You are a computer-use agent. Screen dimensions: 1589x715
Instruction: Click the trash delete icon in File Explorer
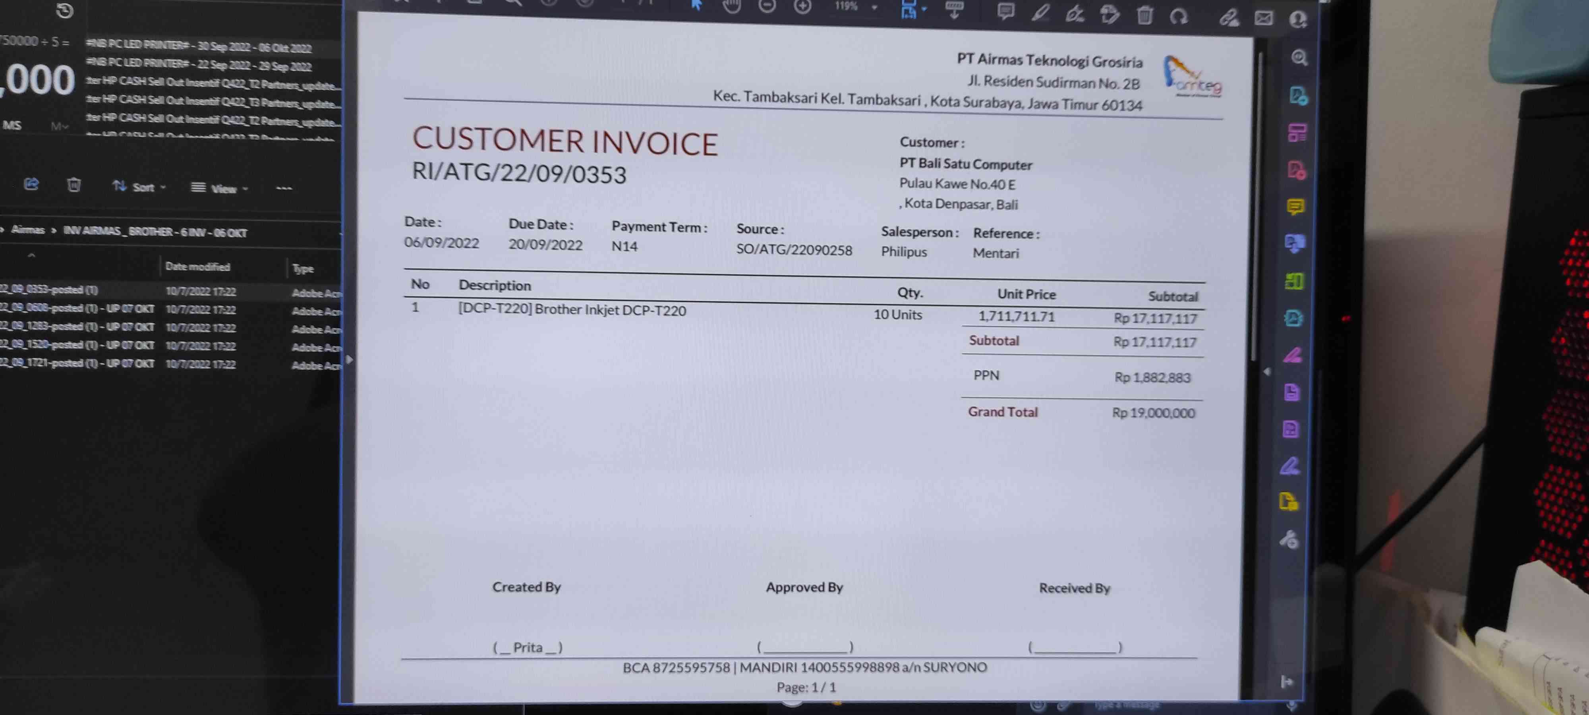[x=73, y=184]
